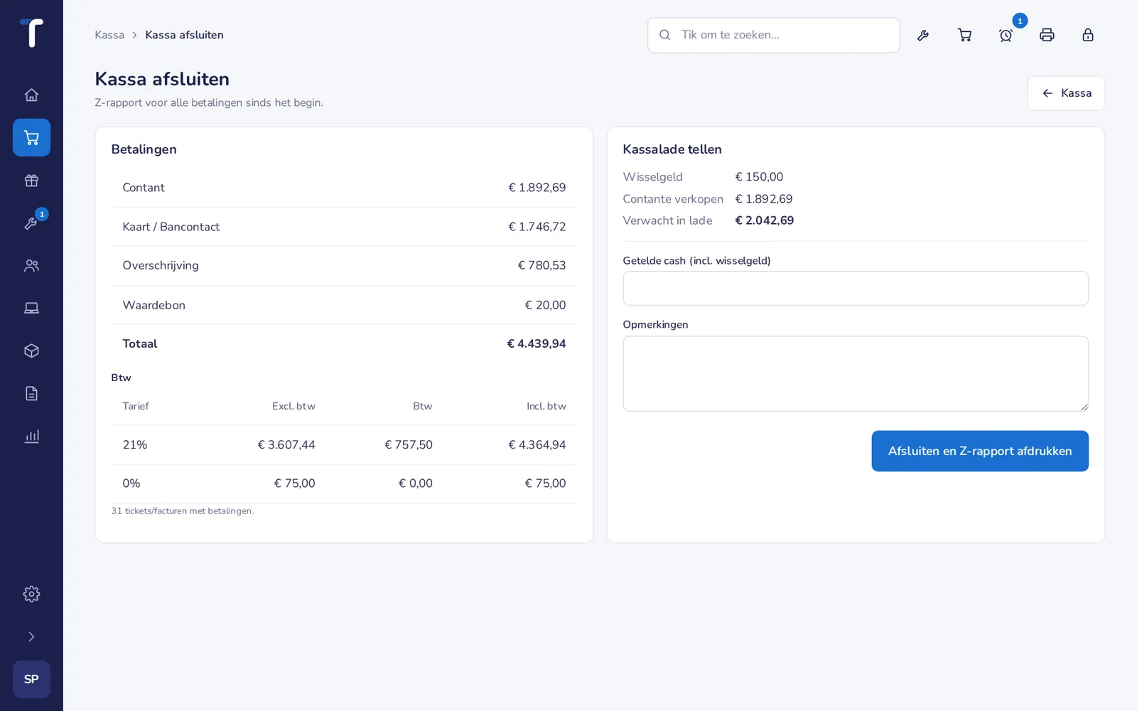Open the settings gear in sidebar
The height and width of the screenshot is (711, 1137).
click(x=31, y=594)
